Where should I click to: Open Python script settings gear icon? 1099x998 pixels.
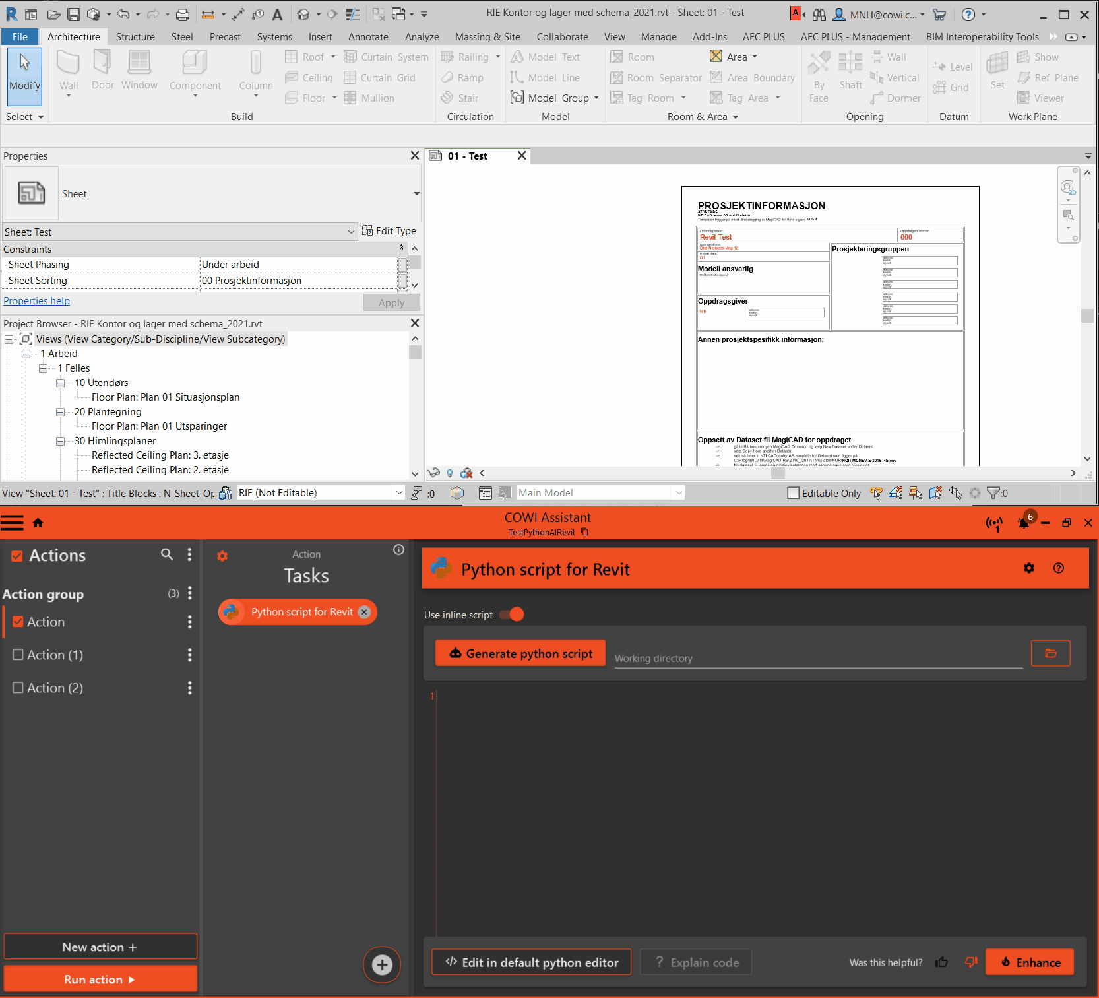(x=1028, y=568)
